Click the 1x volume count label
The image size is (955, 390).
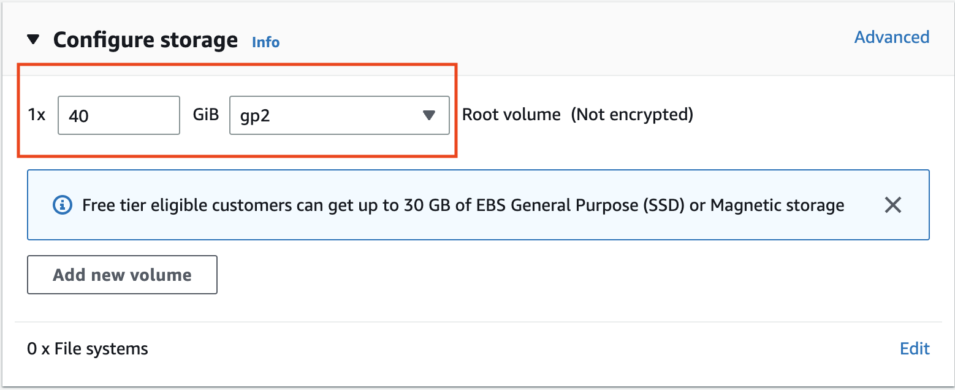37,115
